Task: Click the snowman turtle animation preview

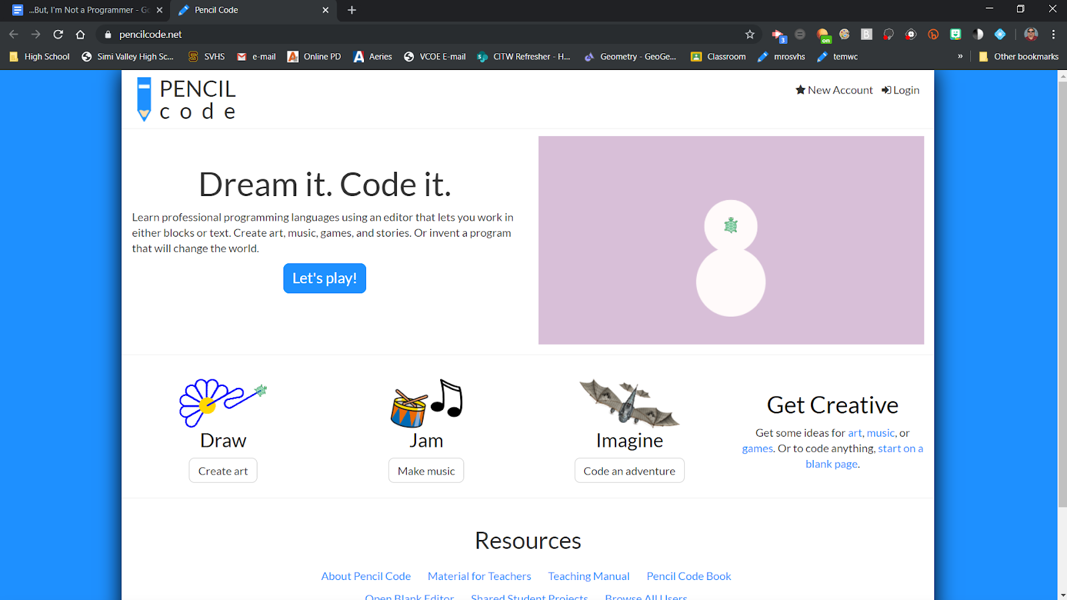Action: tap(732, 240)
